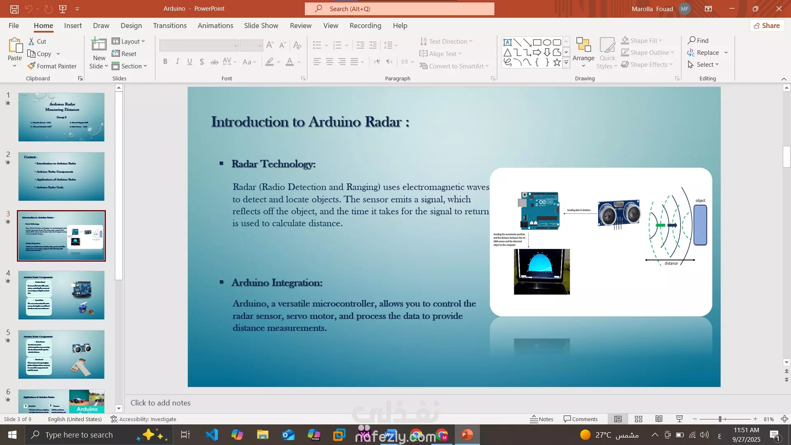Click the Redo/Repeat icon
This screenshot has height=445, width=791.
click(x=48, y=9)
